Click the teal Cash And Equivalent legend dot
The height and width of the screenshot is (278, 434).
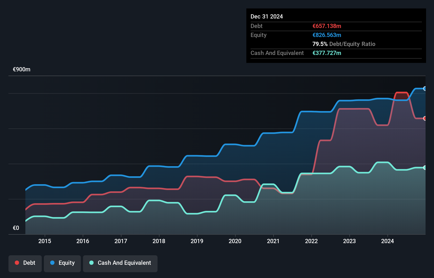pyautogui.click(x=91, y=263)
